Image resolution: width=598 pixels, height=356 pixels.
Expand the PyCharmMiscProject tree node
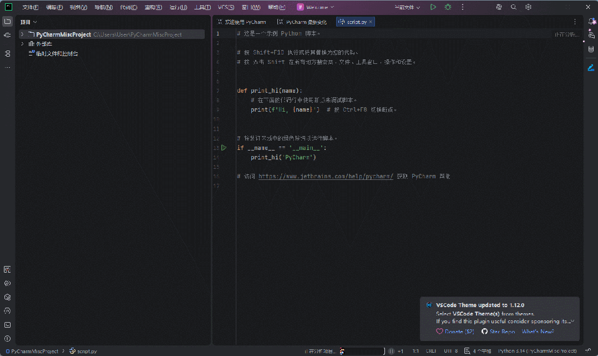coord(22,34)
